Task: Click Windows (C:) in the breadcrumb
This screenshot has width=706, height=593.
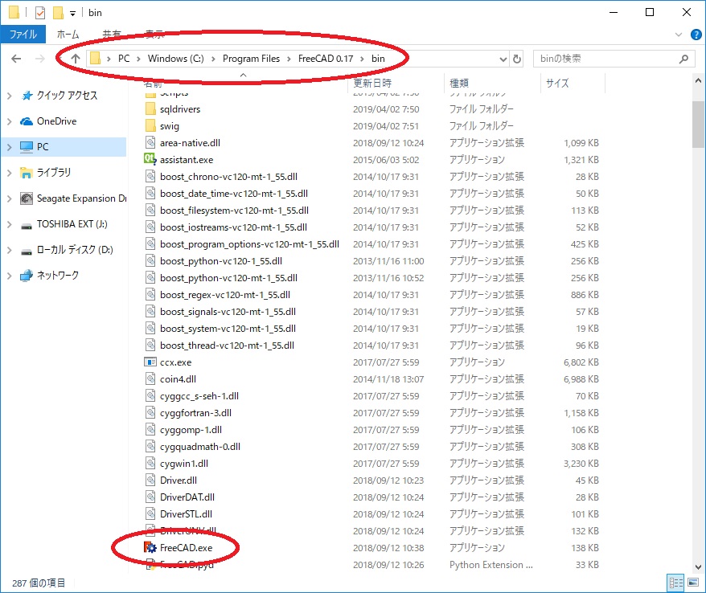Action: point(175,59)
